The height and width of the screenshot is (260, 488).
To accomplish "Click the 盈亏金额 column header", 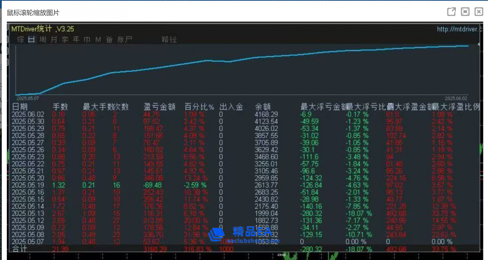I will click(x=158, y=107).
